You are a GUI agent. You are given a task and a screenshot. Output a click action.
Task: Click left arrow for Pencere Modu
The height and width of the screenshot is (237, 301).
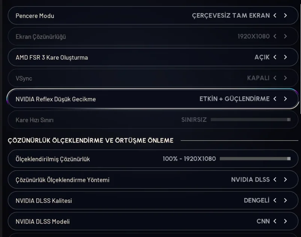tap(275, 16)
